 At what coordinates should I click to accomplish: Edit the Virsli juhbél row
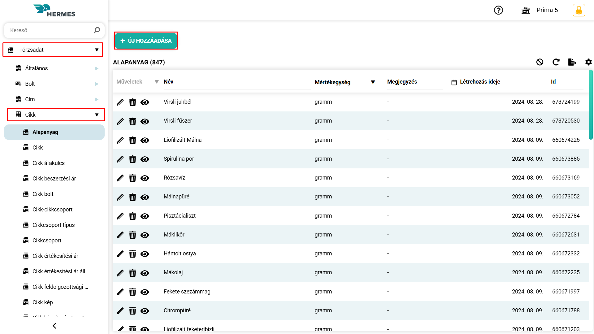(120, 102)
